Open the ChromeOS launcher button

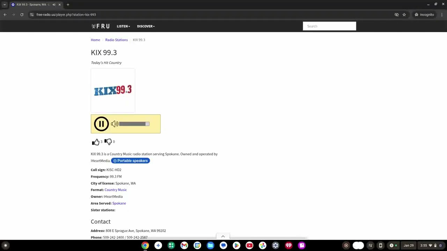coord(5,245)
